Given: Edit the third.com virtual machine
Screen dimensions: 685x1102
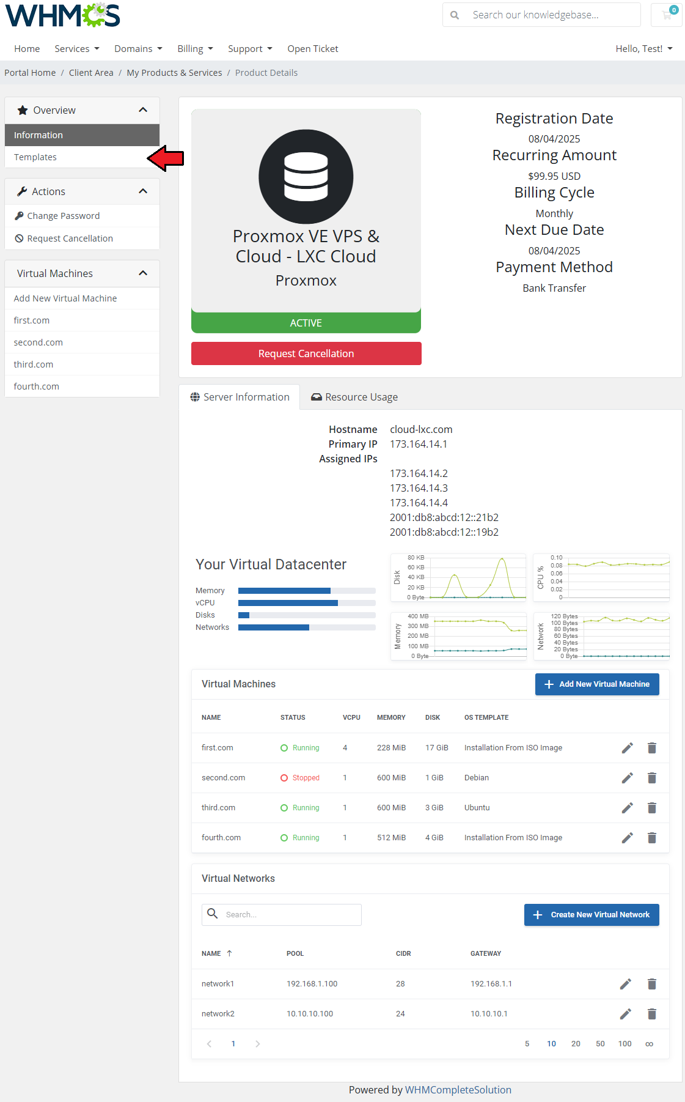Looking at the screenshot, I should pyautogui.click(x=627, y=808).
